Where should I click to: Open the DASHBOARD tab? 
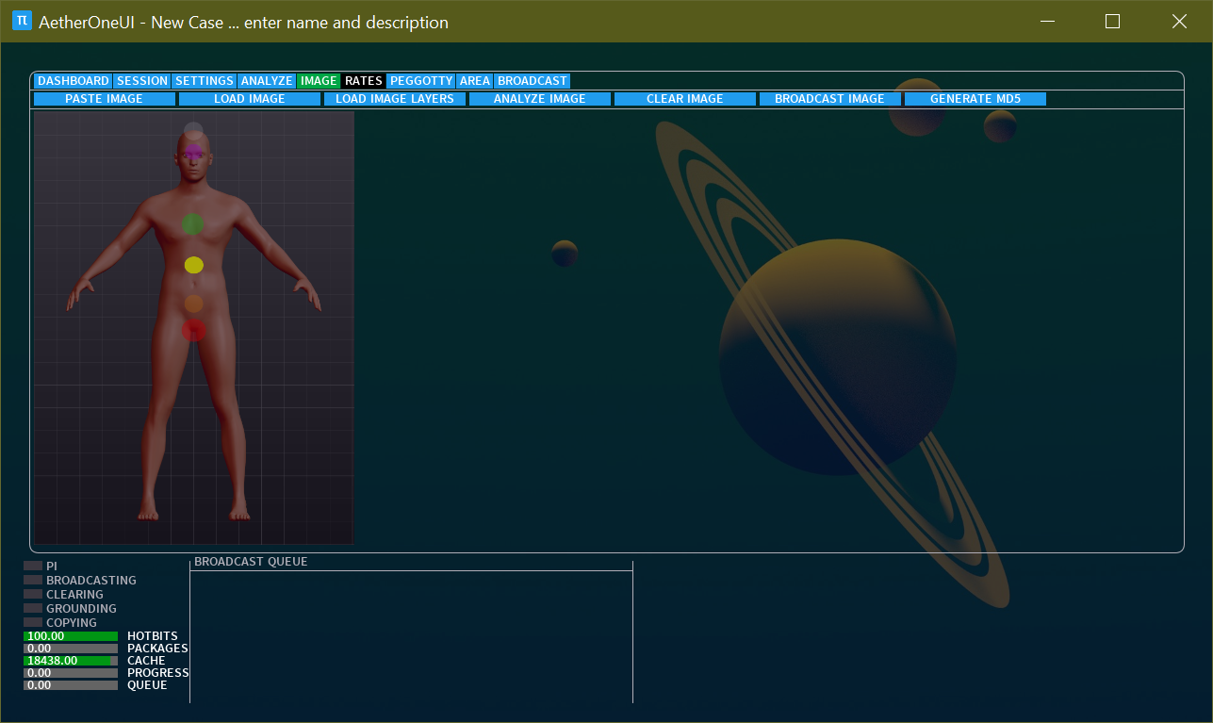tap(74, 81)
